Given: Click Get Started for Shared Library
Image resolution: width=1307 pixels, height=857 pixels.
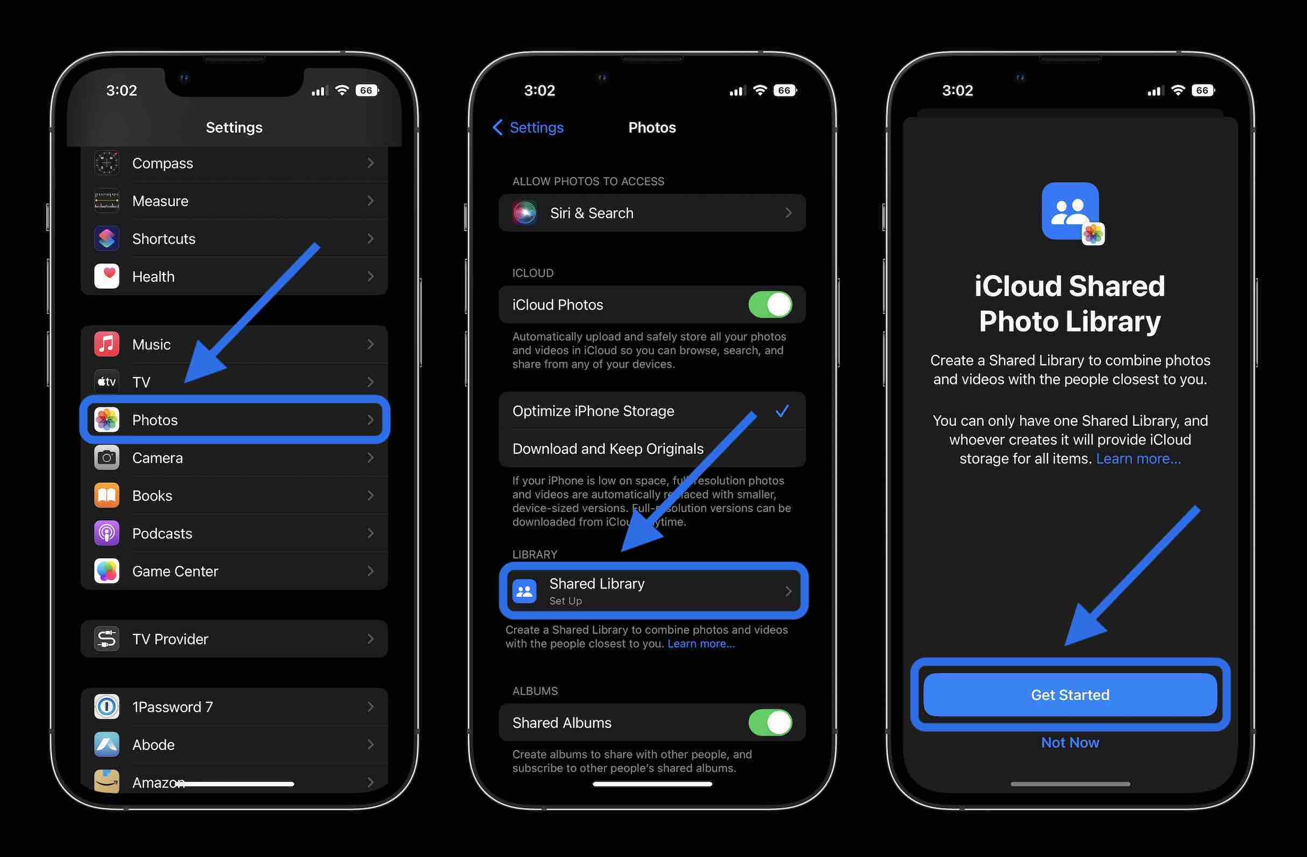Looking at the screenshot, I should (1070, 694).
